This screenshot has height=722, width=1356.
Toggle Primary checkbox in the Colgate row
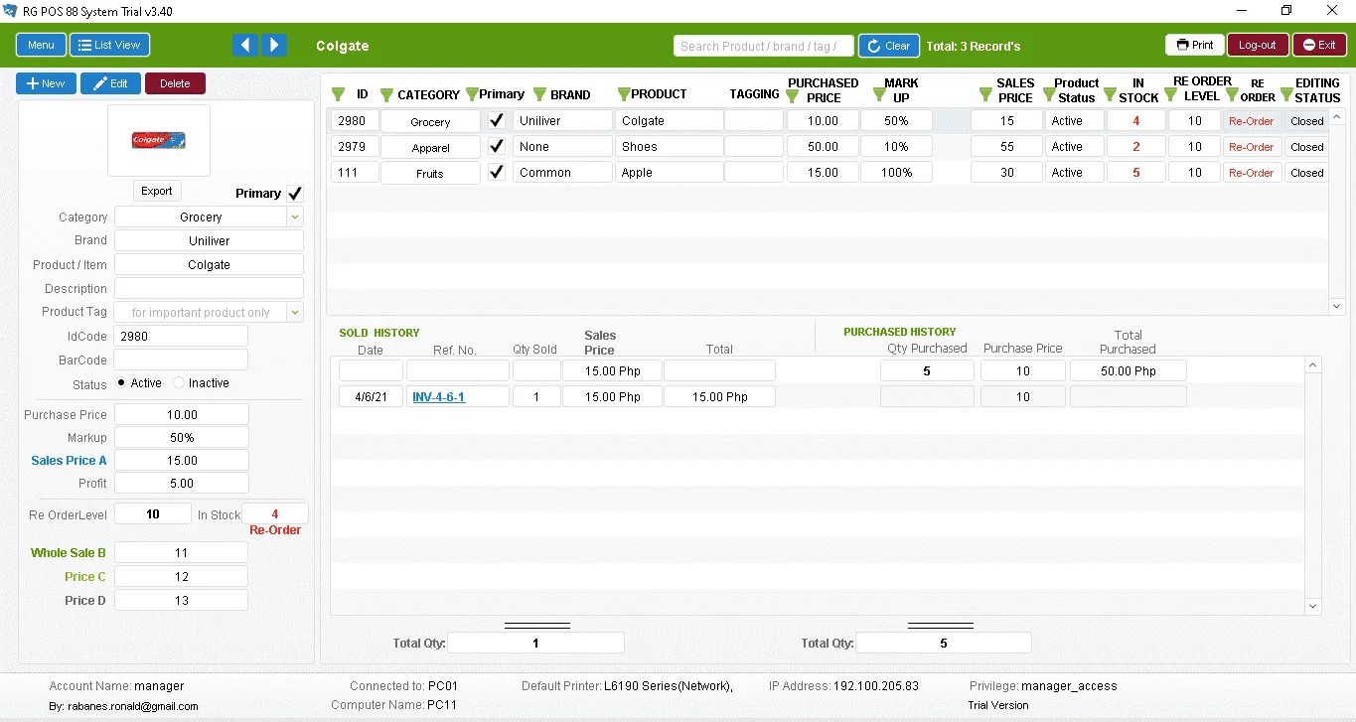pos(497,120)
